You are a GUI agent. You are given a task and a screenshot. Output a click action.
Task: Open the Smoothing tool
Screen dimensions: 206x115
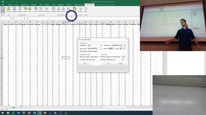(46, 10)
